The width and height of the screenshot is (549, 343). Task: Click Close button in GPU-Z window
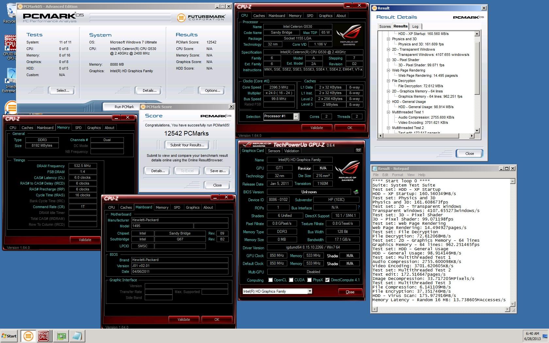(x=350, y=292)
